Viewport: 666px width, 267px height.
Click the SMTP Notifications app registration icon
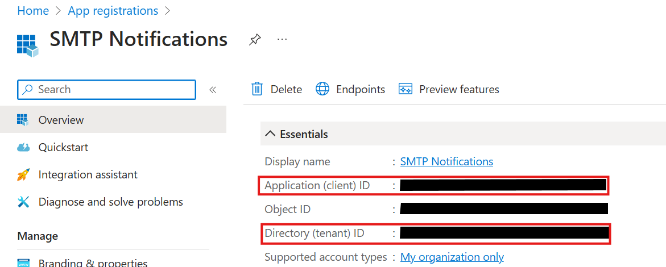(27, 44)
